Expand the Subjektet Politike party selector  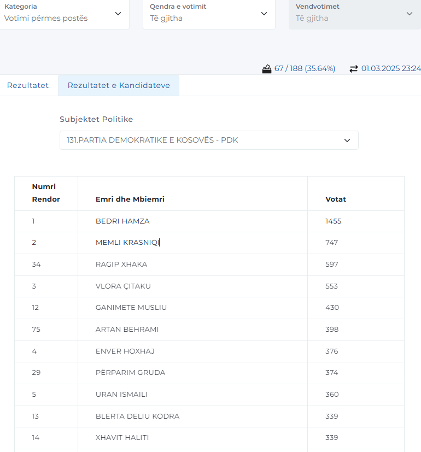(209, 140)
